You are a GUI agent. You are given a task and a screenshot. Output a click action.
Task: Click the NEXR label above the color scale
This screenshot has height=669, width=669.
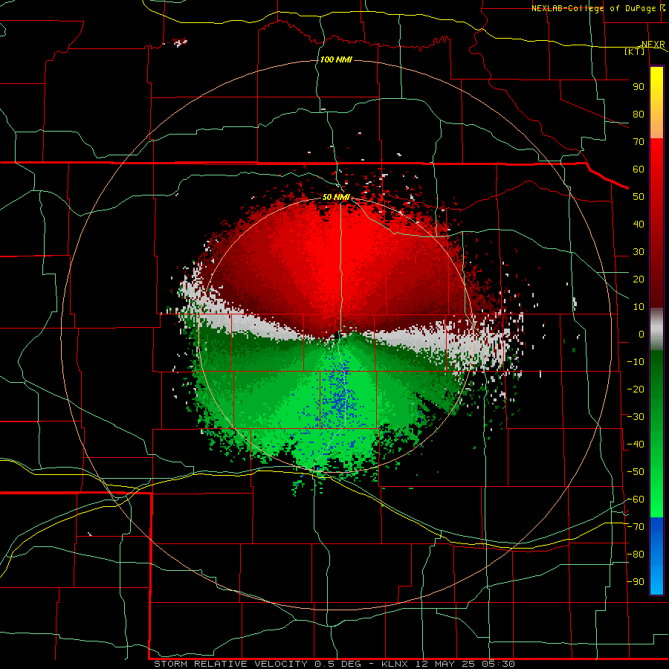(653, 45)
